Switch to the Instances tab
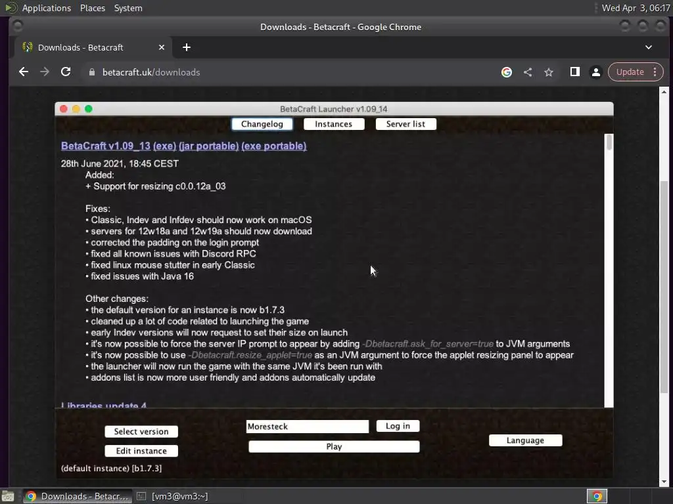Image resolution: width=673 pixels, height=504 pixels. coord(333,124)
